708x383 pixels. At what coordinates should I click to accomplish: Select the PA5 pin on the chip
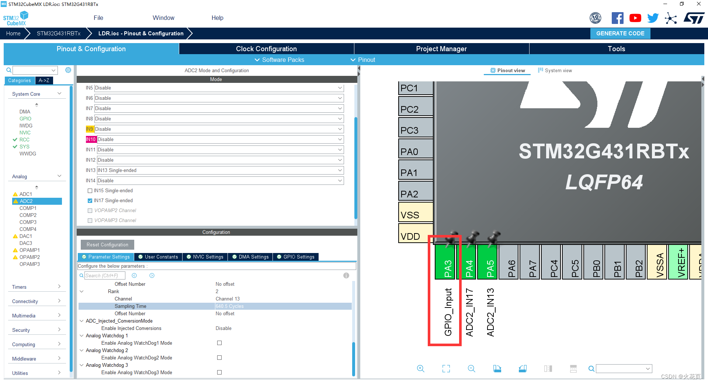(487, 262)
